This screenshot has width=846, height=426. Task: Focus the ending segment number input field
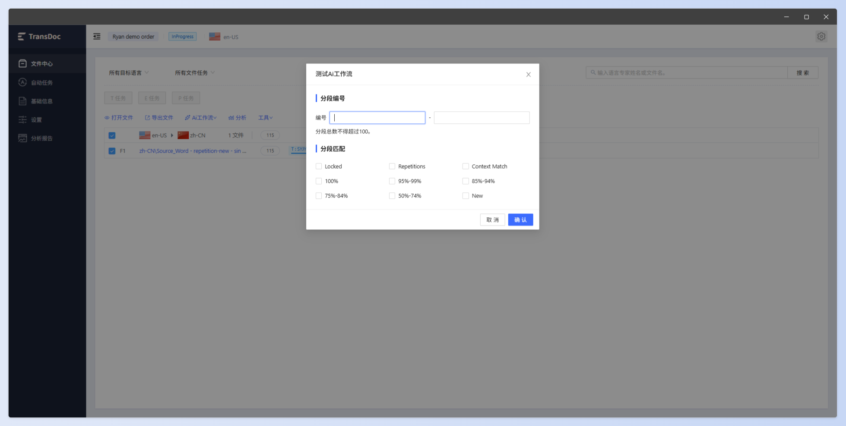(482, 118)
